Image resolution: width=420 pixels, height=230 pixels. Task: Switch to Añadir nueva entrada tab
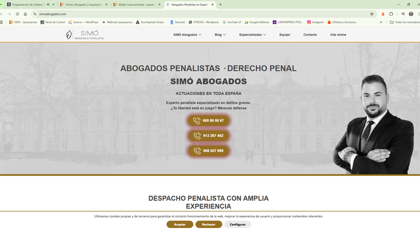point(136,5)
